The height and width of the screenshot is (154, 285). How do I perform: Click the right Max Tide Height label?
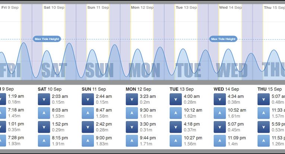coord(224,39)
